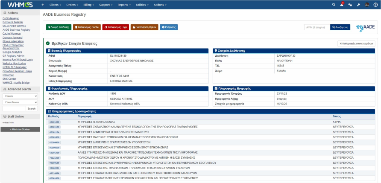Click the WHMCS logo in the header

(x=20, y=5)
